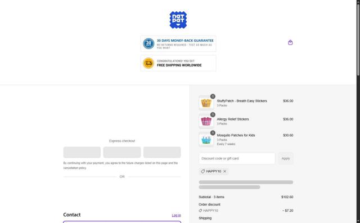Click the quantity badge on Mosquito Patches thumbnail
The height and width of the screenshot is (223, 360).
(x=213, y=133)
